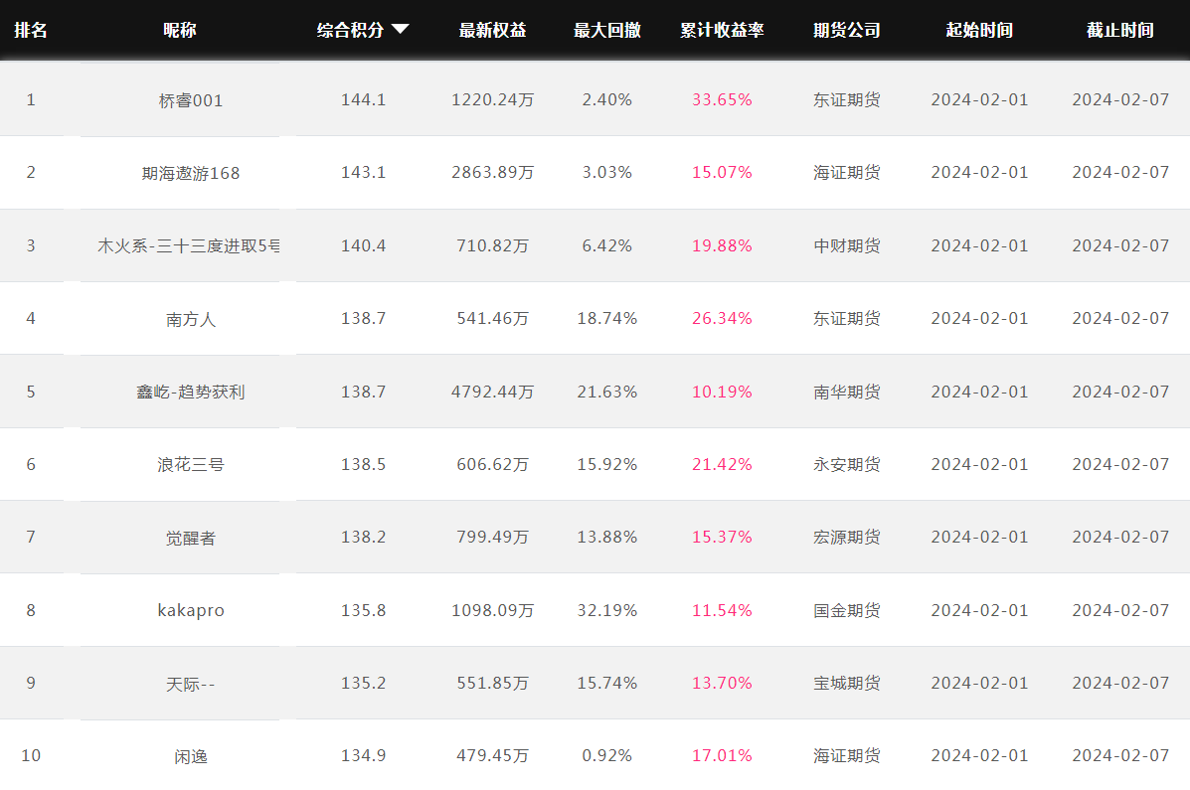This screenshot has height=790, width=1190.
Task: Click the 昵称 column header
Action: (180, 30)
